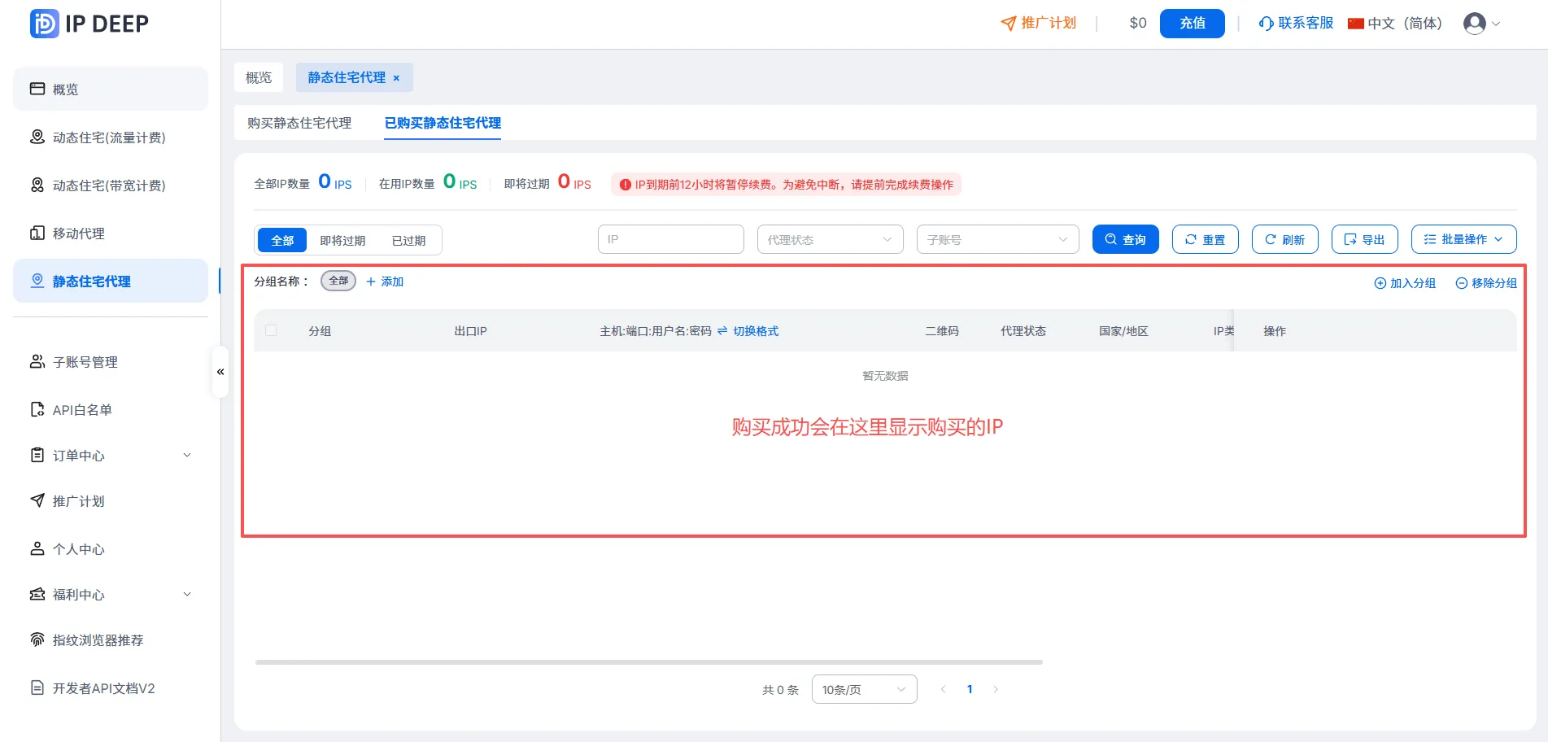1548x742 pixels.
Task: Add a new group with 添加
Action: [385, 282]
